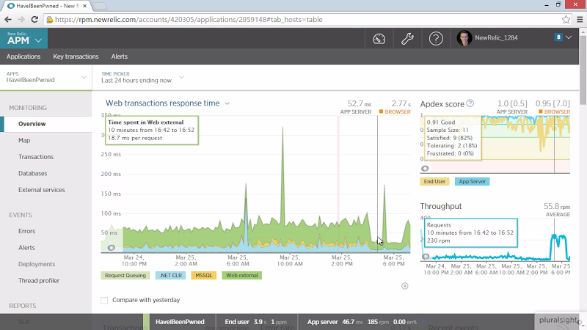Click the Apdex score heading

coord(442,104)
